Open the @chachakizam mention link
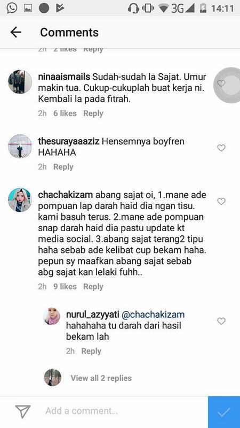The height and width of the screenshot is (428, 240). (153, 315)
